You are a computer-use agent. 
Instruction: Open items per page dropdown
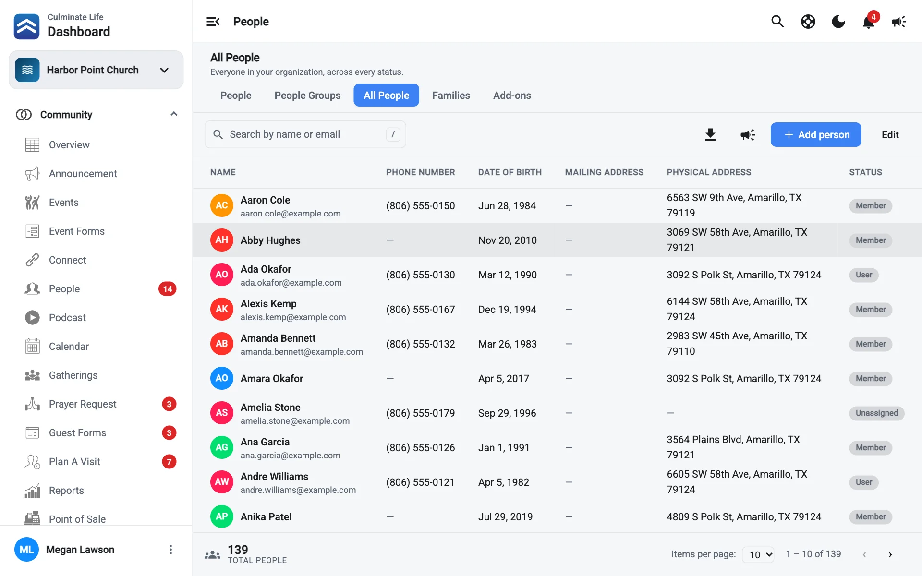coord(758,554)
